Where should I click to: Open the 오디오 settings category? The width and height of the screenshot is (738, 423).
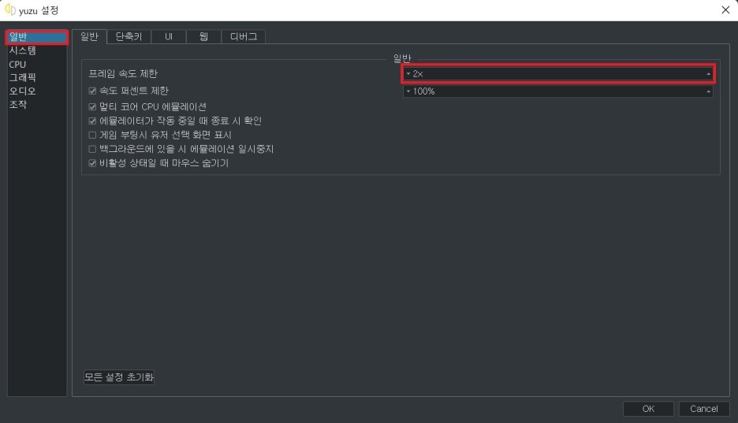click(23, 91)
